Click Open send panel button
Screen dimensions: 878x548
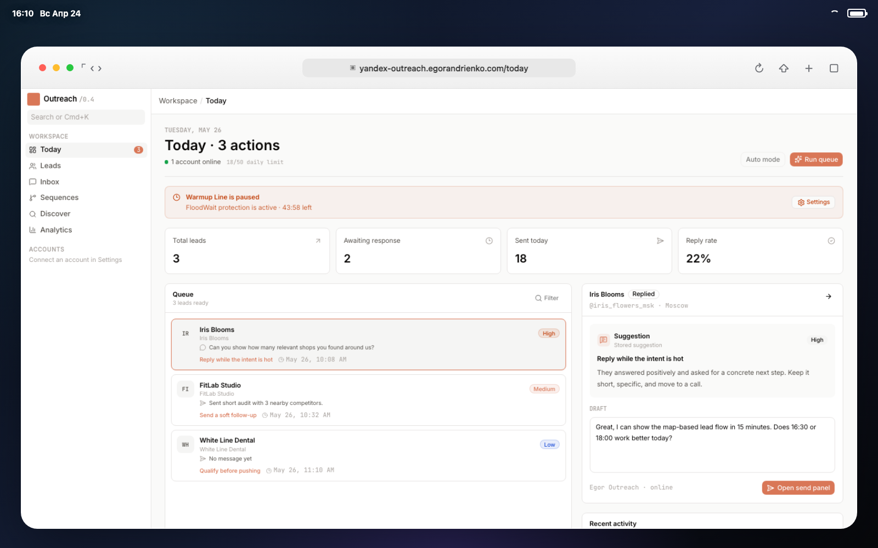(798, 488)
